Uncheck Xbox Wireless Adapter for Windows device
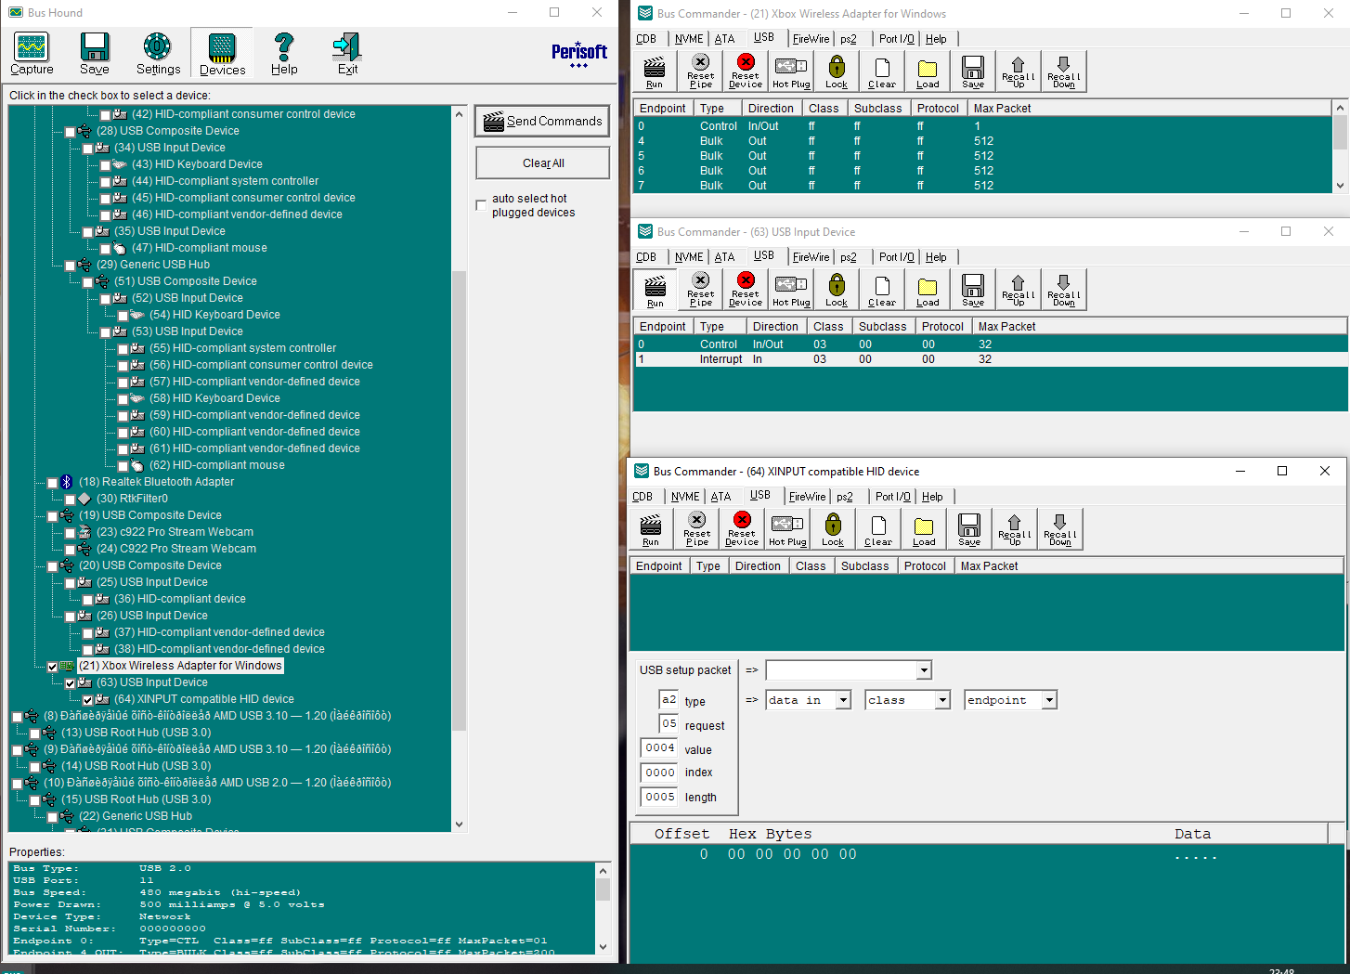Viewport: 1350px width, 974px height. click(x=53, y=667)
